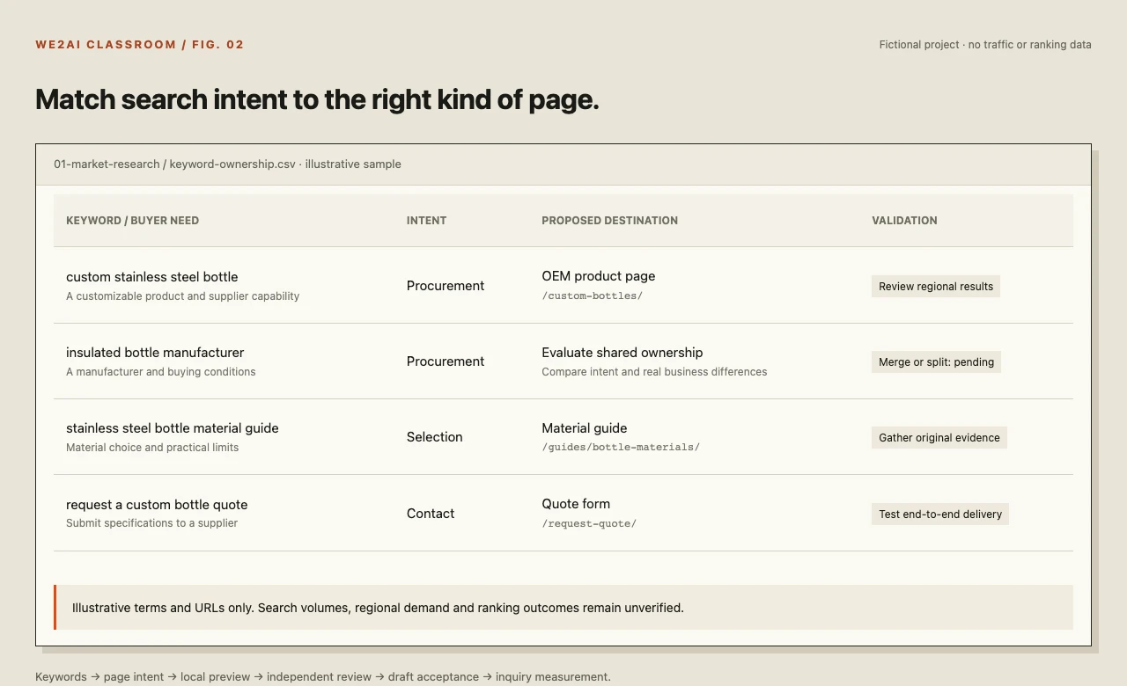Click the "Keywords → page intent" workflow line
Viewport: 1127px width, 686px height.
[323, 677]
